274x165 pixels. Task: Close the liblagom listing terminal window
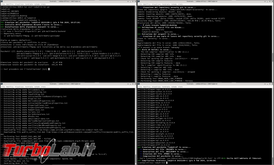[x=272, y=84]
